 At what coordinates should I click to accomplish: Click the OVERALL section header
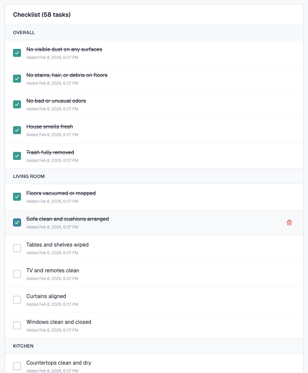point(24,32)
